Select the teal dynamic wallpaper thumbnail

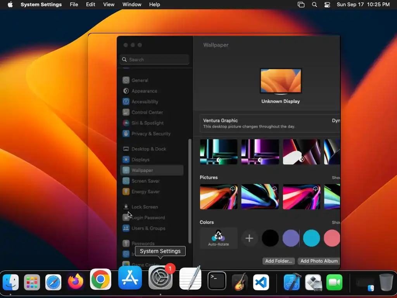219,152
